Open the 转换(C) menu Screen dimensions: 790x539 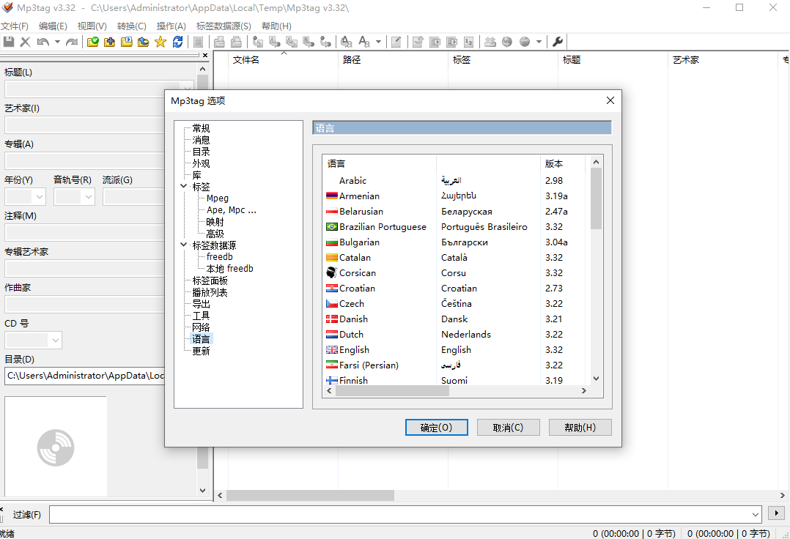pos(131,26)
